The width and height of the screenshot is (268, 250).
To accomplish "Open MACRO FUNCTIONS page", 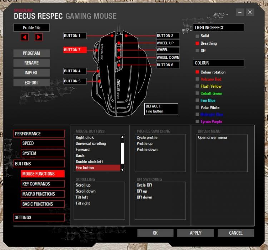I will point(43,194).
